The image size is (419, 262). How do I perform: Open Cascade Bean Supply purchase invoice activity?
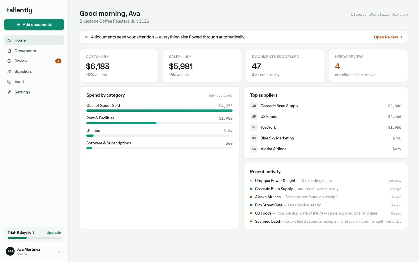(326, 189)
